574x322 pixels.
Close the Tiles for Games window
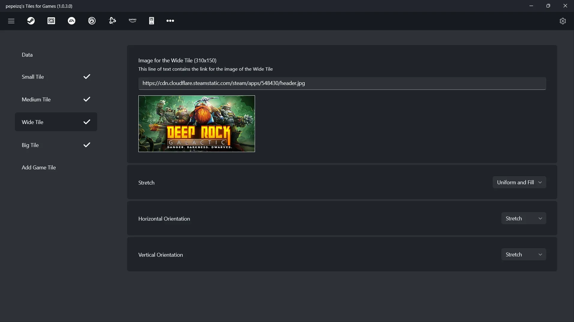click(x=565, y=6)
